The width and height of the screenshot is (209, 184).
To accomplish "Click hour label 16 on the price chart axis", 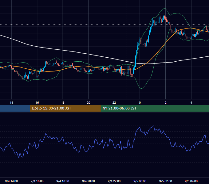I will point(37,102).
